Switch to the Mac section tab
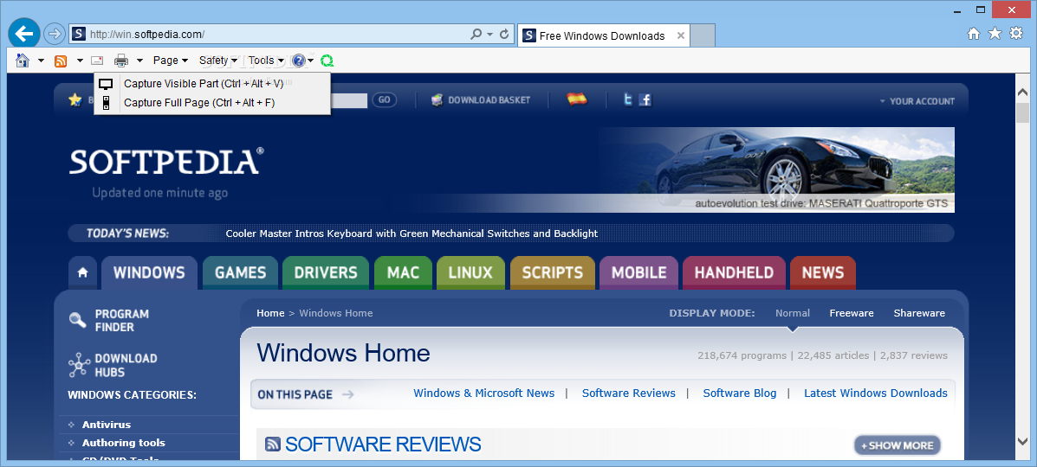 click(x=403, y=272)
